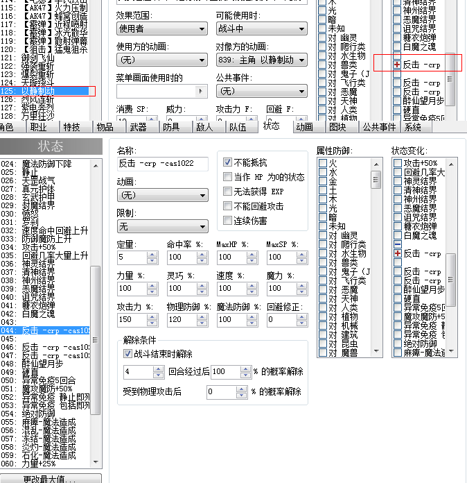Enable 当作 HP 为0的状态 checkbox
This screenshot has height=483, width=467.
[227, 177]
